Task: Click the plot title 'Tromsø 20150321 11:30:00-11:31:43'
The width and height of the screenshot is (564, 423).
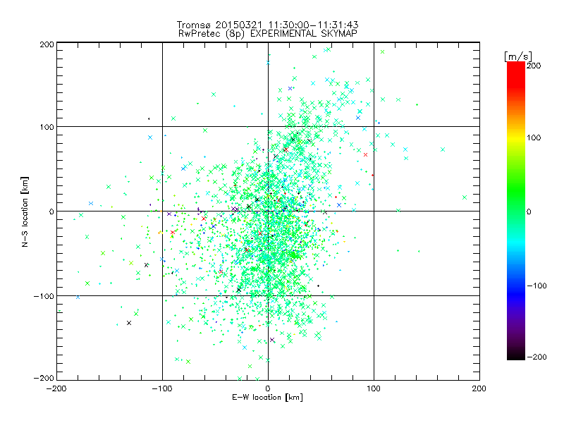Action: click(x=267, y=25)
